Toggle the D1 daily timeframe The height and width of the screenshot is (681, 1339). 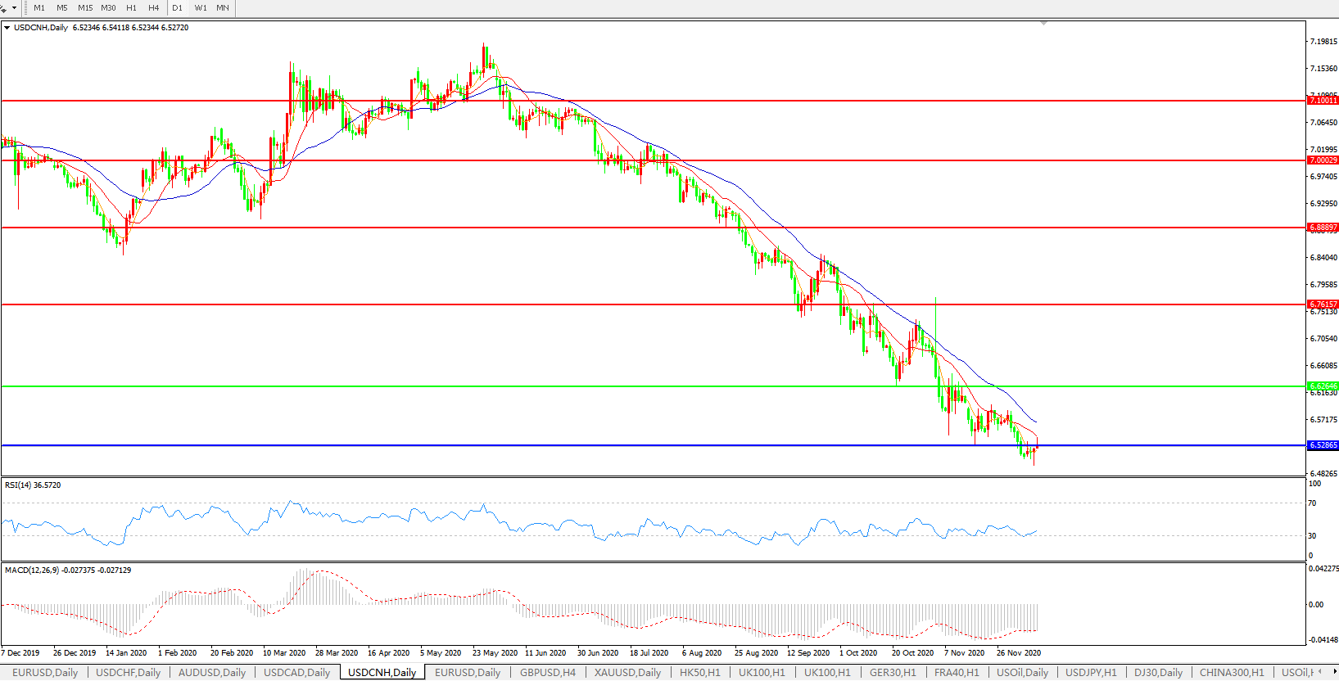pos(177,8)
